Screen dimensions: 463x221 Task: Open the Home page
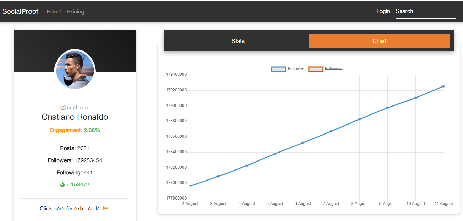click(x=54, y=11)
